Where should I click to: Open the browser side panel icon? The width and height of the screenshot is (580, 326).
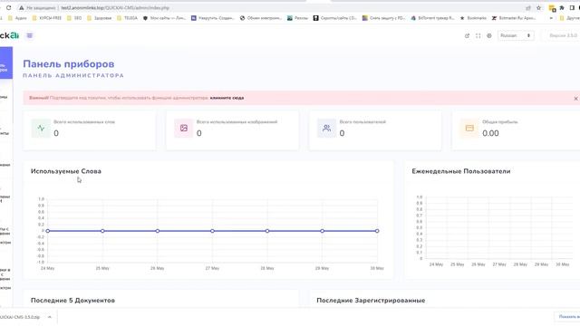pos(572,8)
